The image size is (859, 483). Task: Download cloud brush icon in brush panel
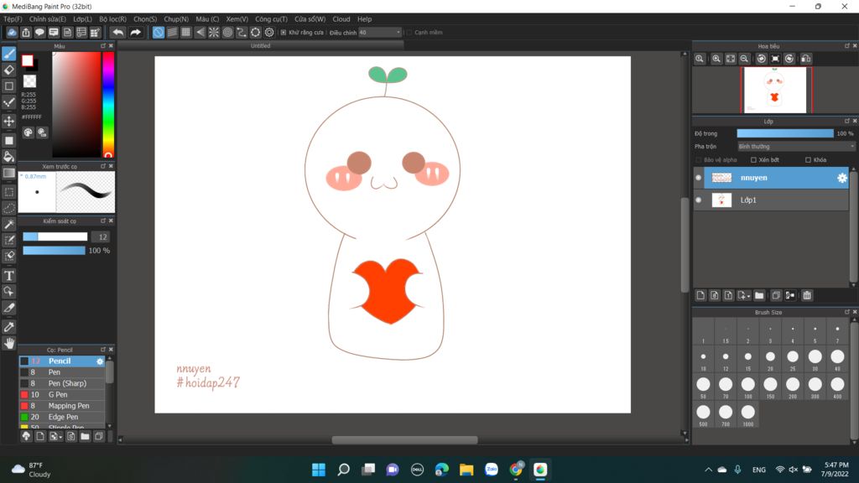(x=26, y=436)
